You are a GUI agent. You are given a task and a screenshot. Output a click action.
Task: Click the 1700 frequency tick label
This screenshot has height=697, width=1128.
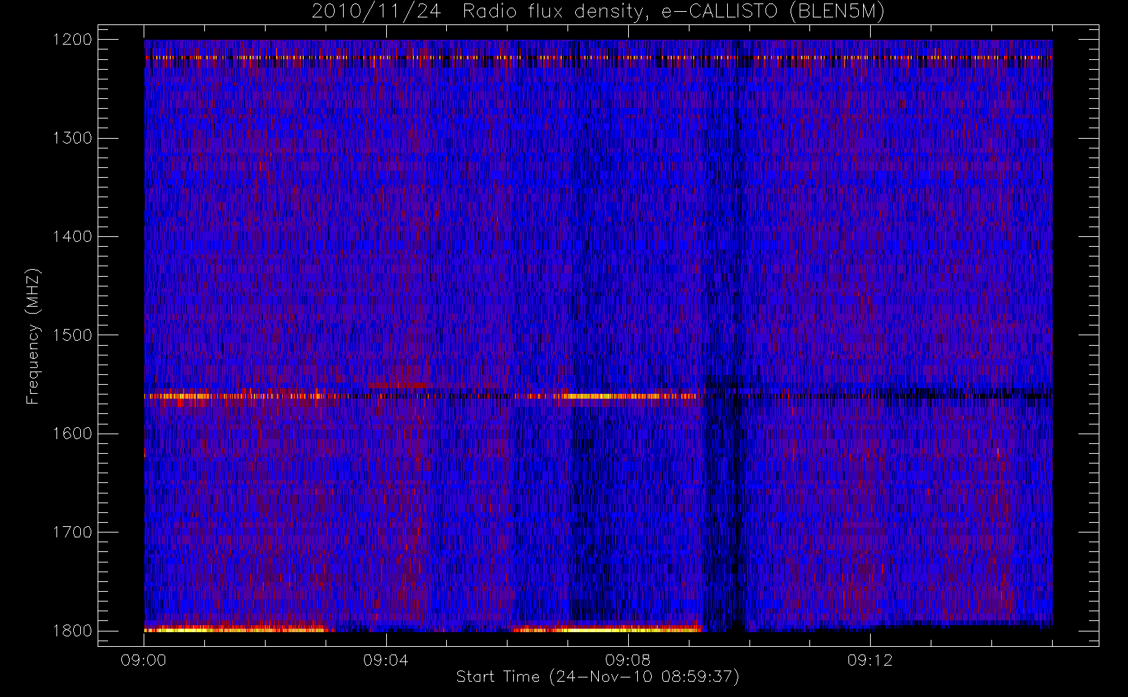pos(73,533)
